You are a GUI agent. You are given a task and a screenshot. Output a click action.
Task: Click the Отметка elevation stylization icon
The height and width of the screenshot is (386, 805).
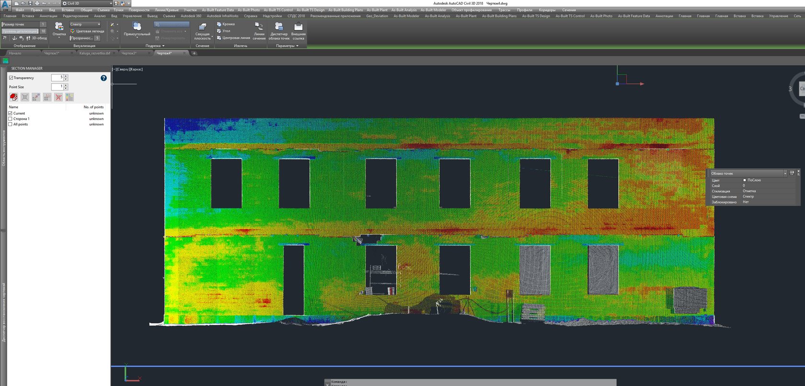point(59,26)
